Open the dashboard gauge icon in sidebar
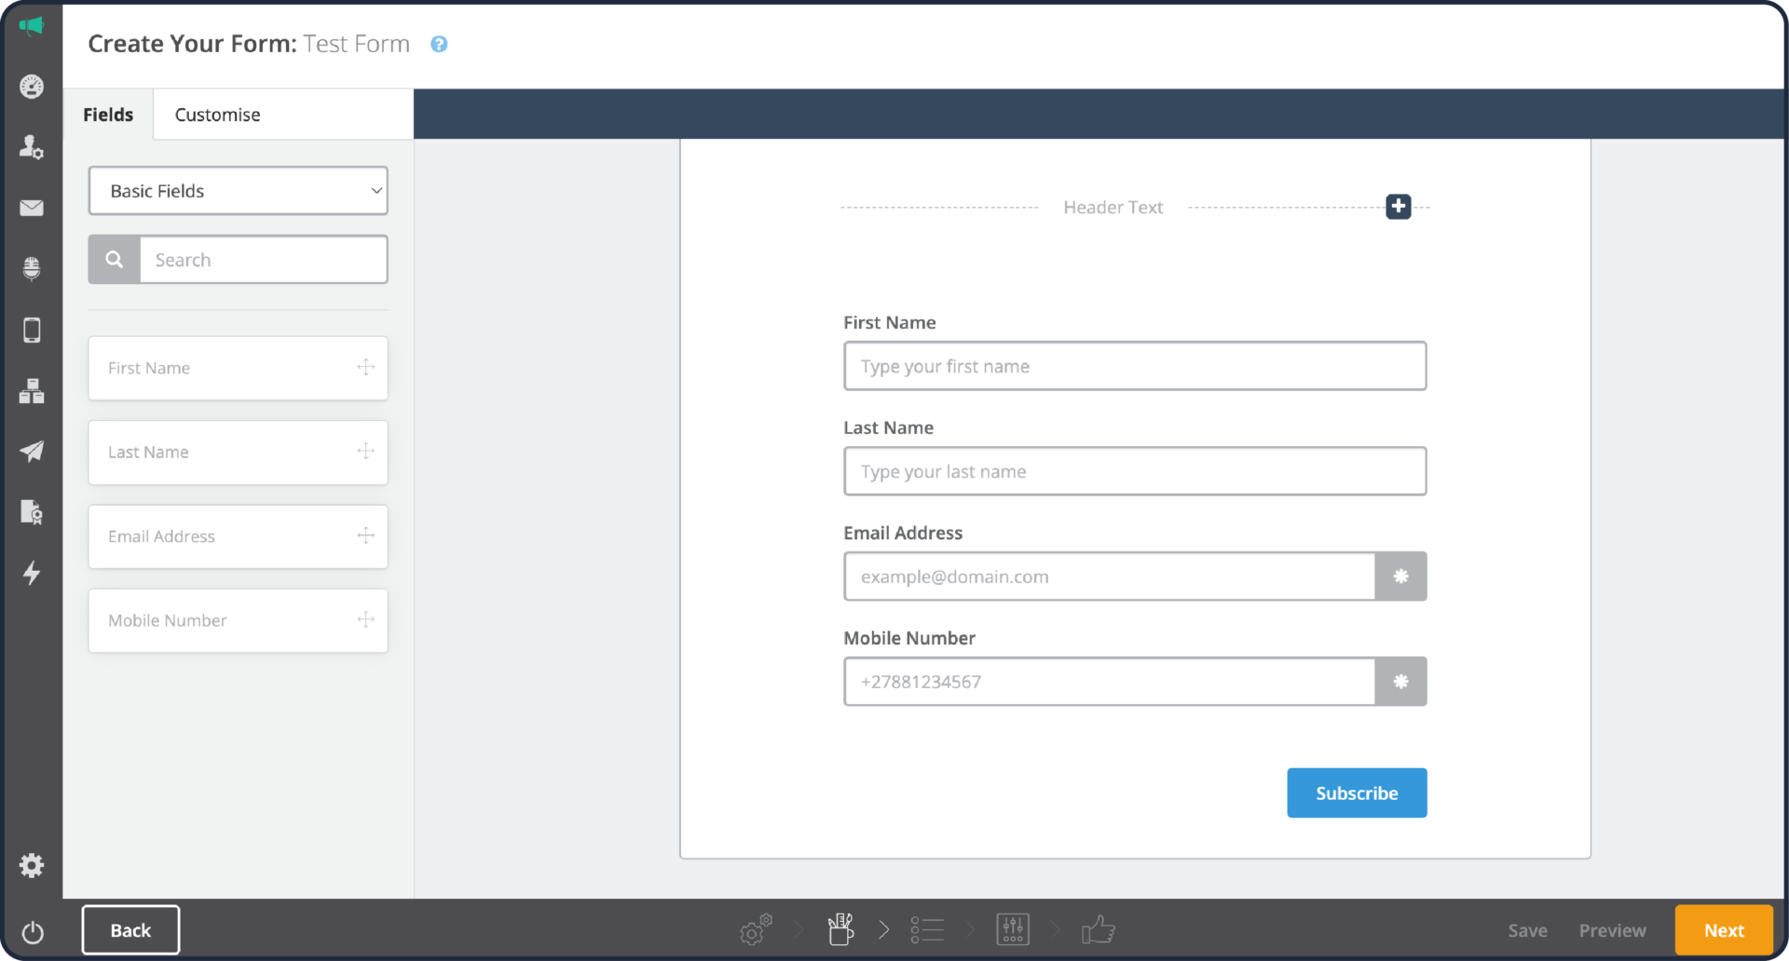The height and width of the screenshot is (961, 1789). (31, 86)
